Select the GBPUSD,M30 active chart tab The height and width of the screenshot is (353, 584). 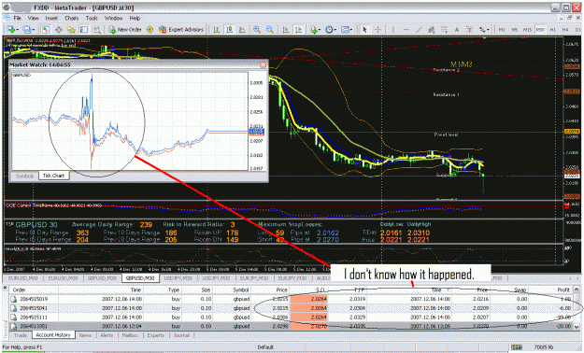(x=140, y=278)
